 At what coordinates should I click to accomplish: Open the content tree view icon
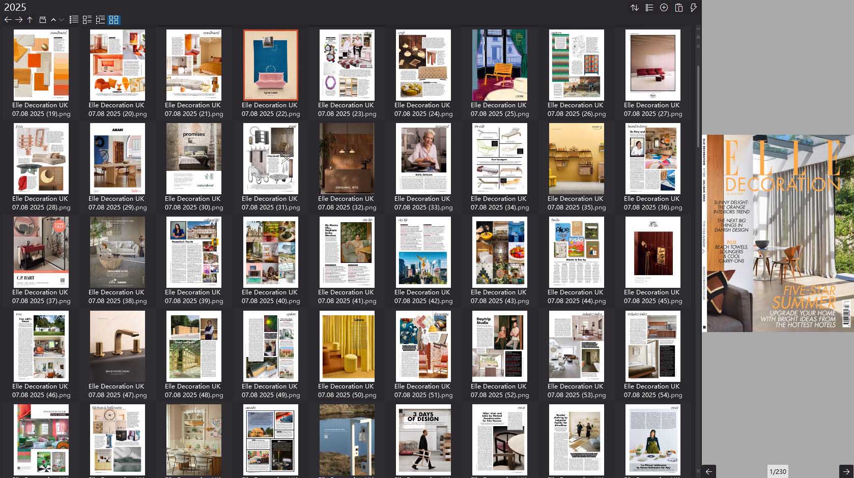(x=101, y=20)
